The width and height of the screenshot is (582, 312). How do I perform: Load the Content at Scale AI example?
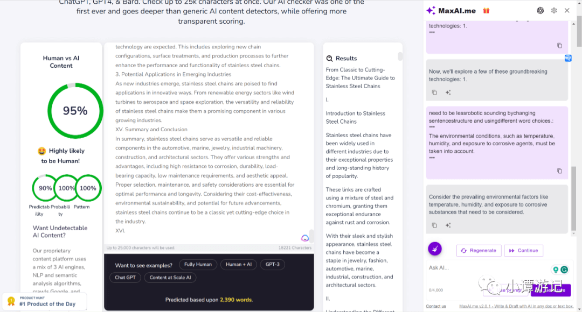tap(170, 278)
